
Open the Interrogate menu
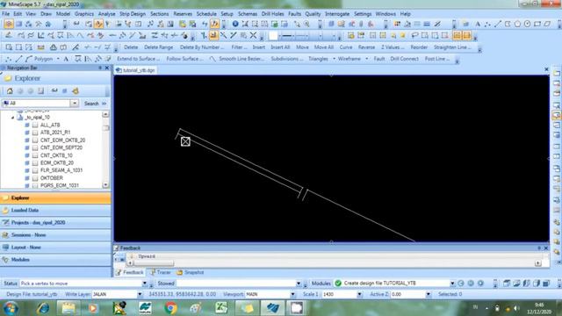[337, 14]
